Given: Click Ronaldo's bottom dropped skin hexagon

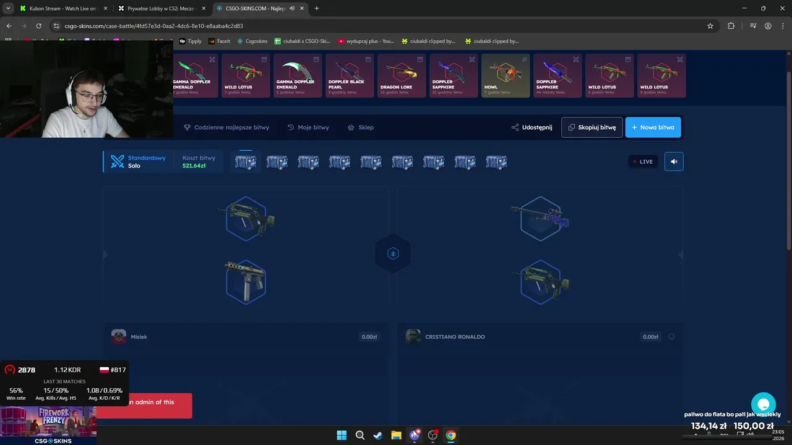Looking at the screenshot, I should pos(541,282).
